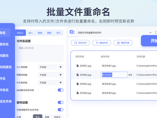The width and height of the screenshot is (157, 118).
Task: Switch to the 删除 tab
Action: tap(49, 33)
